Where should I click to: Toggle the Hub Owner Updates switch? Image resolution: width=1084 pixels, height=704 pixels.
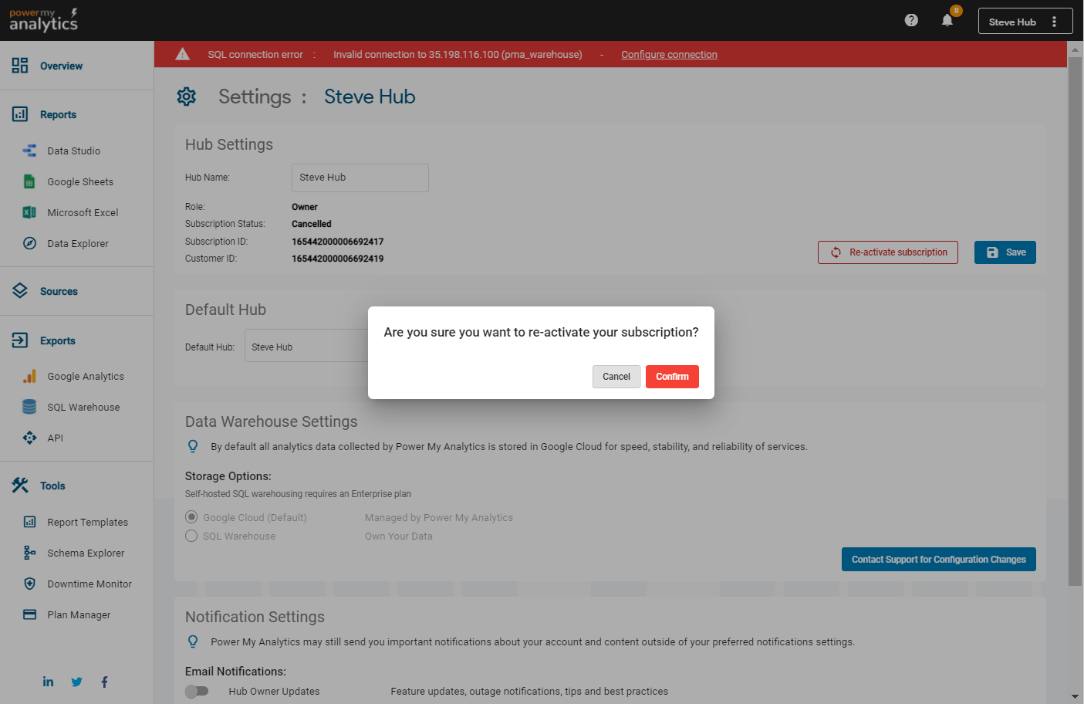[197, 691]
